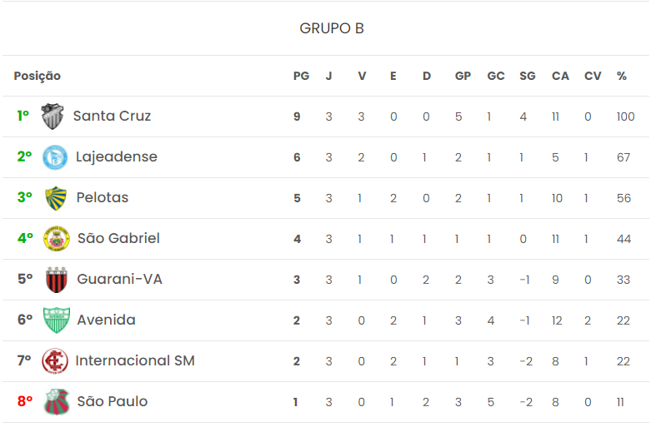This screenshot has height=427, width=656.
Task: Click the Guarani-VA team crest
Action: [57, 280]
